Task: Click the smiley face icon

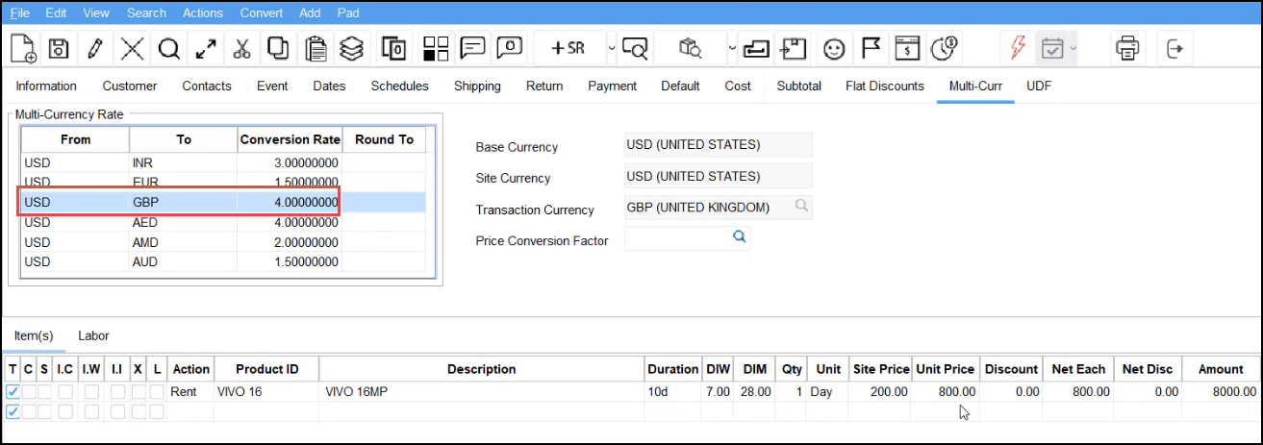Action: (834, 48)
